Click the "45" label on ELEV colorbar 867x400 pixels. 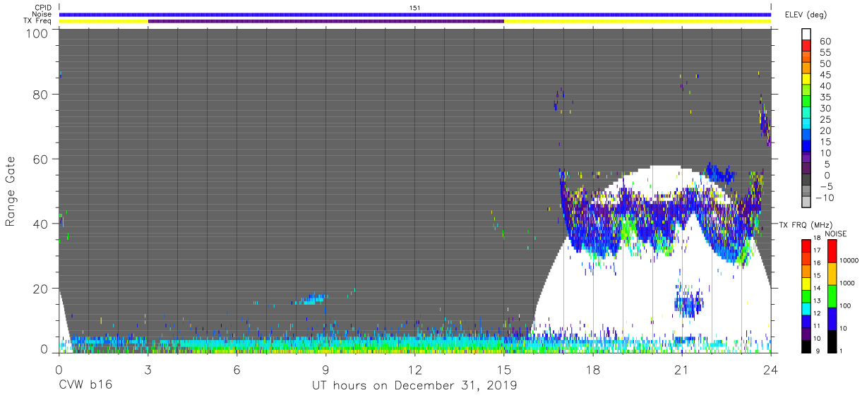pos(825,75)
